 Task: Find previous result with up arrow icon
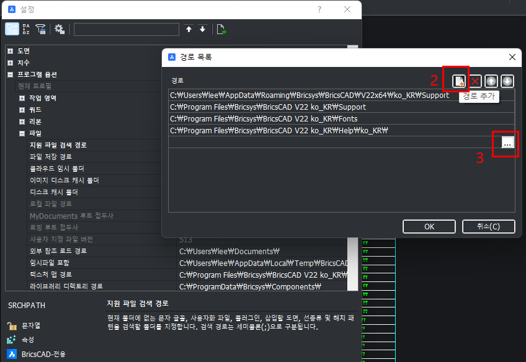pyautogui.click(x=189, y=29)
